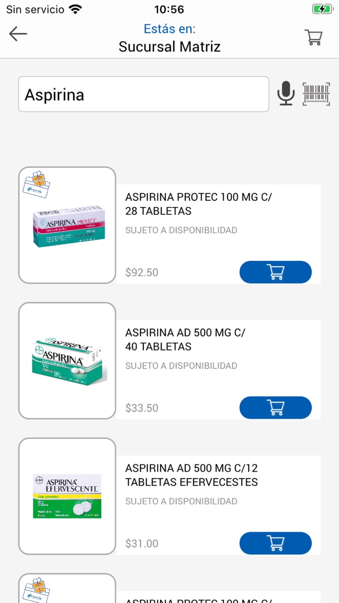
Task: Tap the gift promo badge on ASPIRINA PROTEC
Action: pyautogui.click(x=37, y=184)
